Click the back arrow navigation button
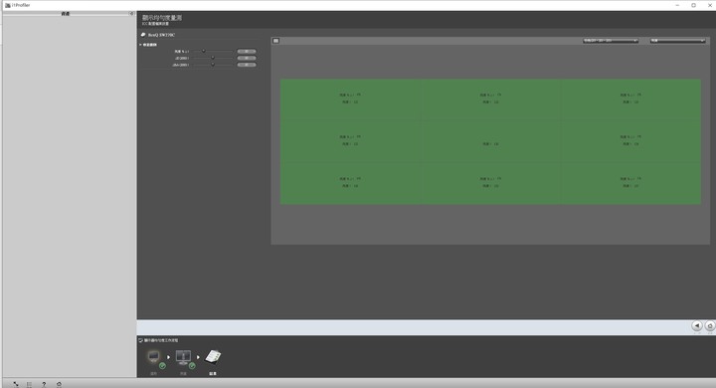 point(697,325)
